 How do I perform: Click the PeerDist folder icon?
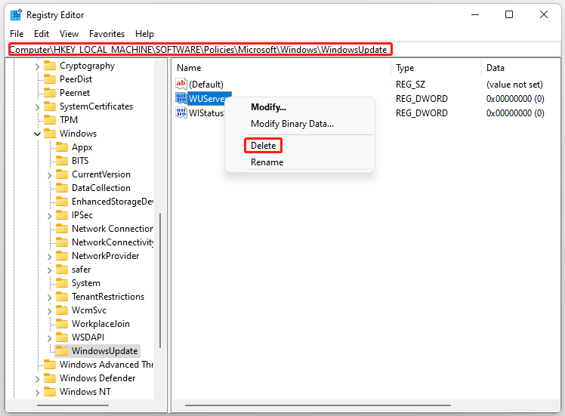click(50, 79)
